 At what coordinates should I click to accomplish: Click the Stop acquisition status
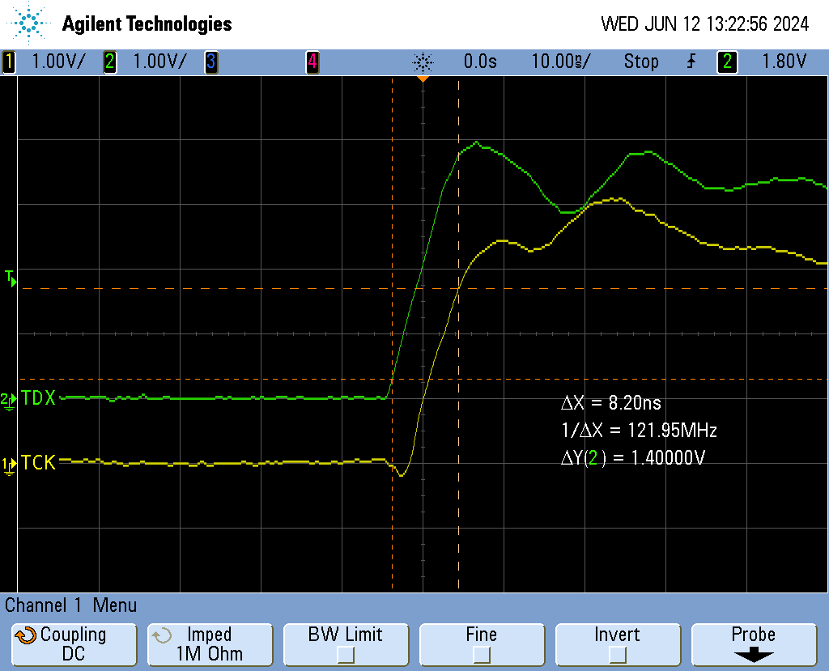tap(641, 62)
